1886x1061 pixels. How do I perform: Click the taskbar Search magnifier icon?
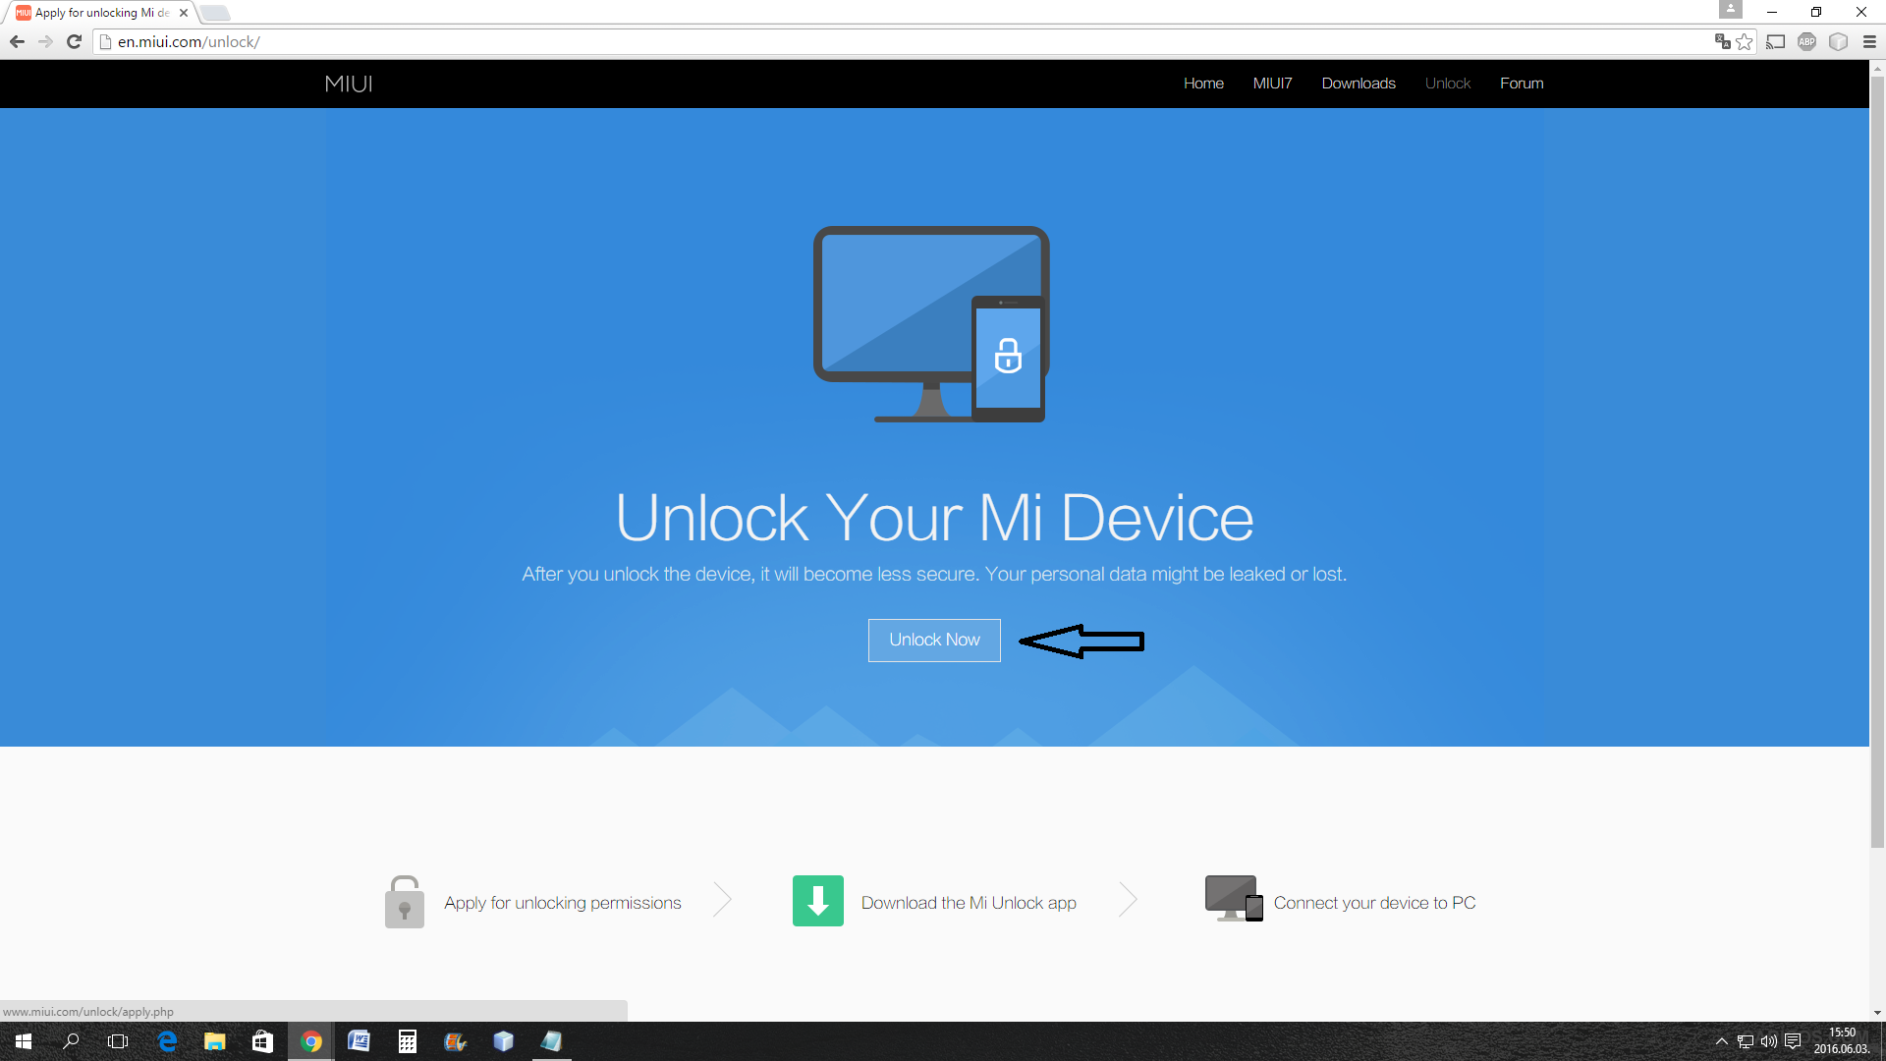[71, 1041]
